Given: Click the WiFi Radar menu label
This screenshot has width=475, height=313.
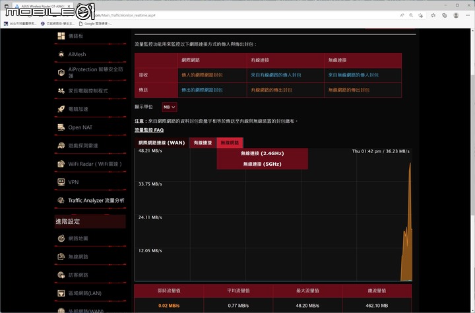Looking at the screenshot, I should pos(95,164).
